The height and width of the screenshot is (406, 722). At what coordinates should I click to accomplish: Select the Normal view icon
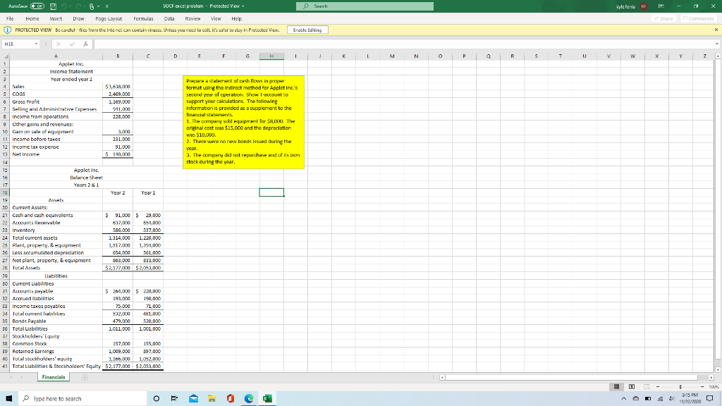617,386
